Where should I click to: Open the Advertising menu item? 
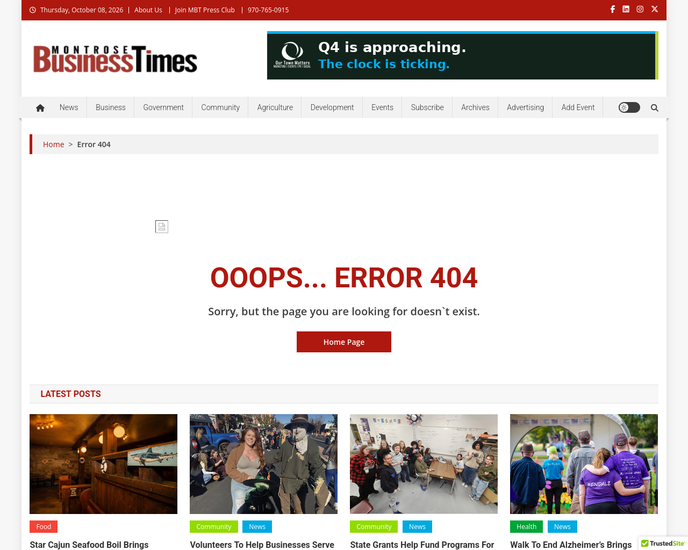coord(526,107)
